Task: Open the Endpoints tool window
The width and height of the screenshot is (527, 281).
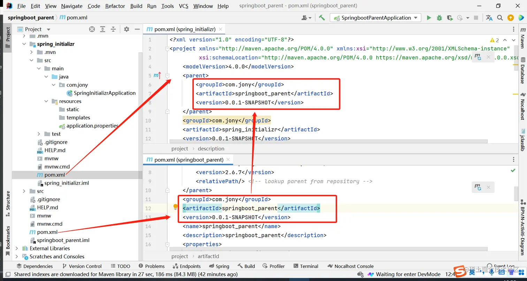Action: click(187, 266)
